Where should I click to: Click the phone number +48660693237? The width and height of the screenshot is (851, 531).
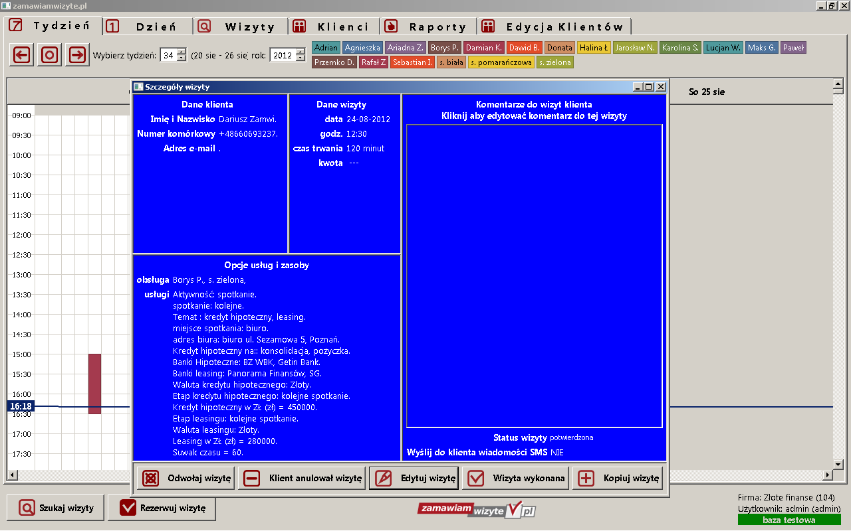point(248,134)
